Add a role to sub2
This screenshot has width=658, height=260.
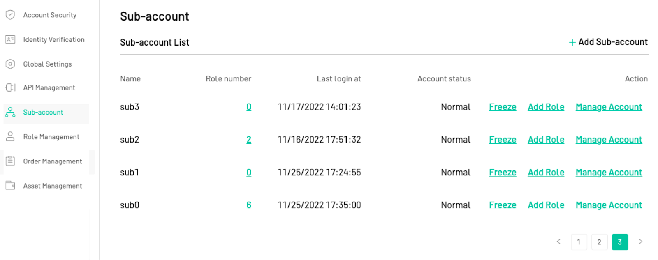[x=546, y=140]
